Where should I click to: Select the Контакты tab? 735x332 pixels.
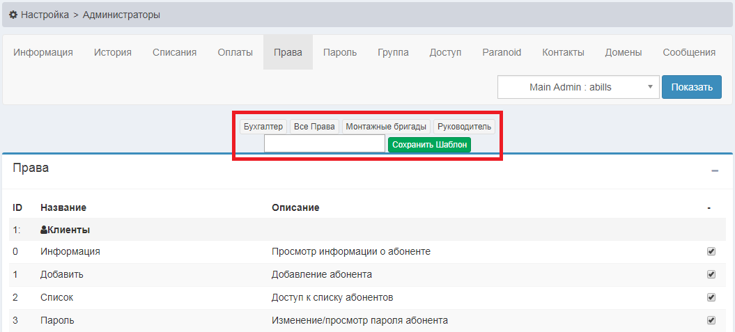point(563,52)
